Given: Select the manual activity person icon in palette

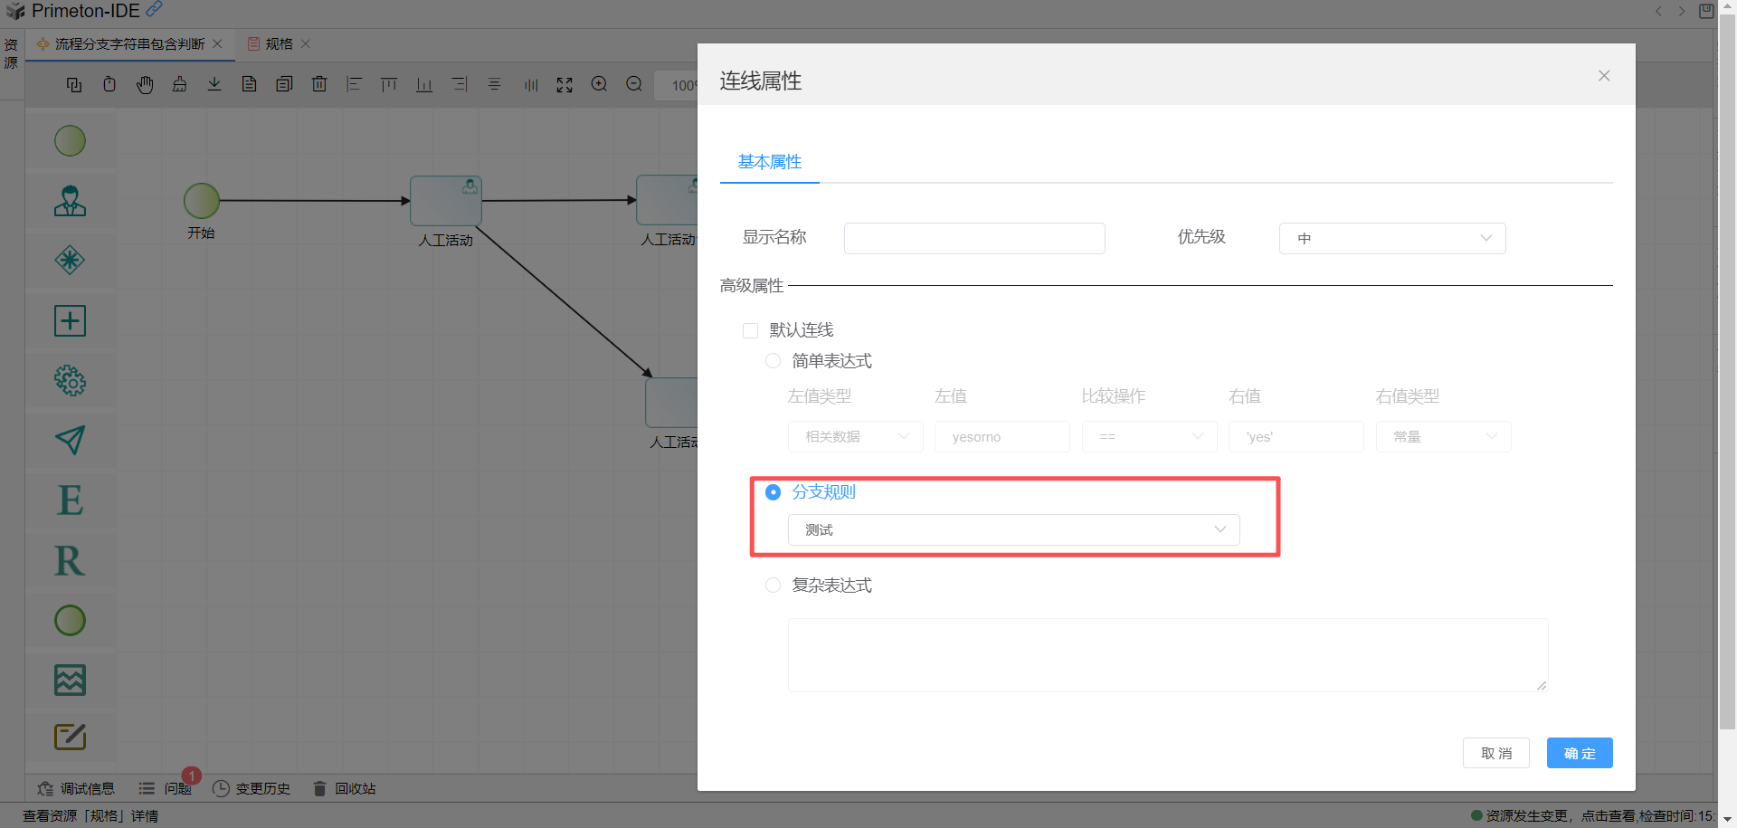Looking at the screenshot, I should pos(70,201).
